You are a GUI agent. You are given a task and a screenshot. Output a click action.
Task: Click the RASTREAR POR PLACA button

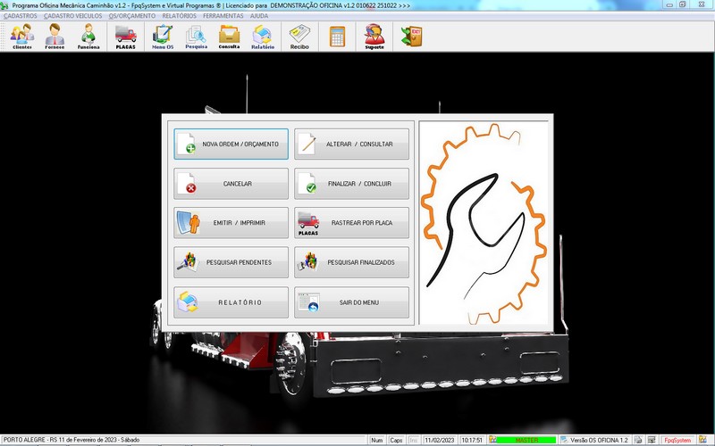[351, 222]
